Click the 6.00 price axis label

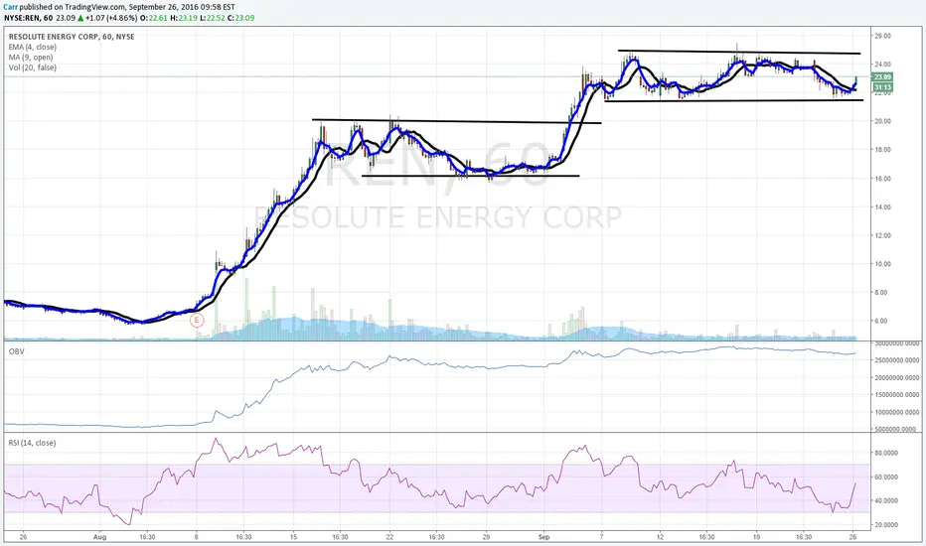[x=883, y=321]
